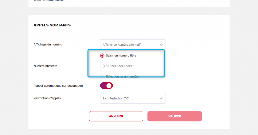The image size is (258, 135).
Task: Click the 'Numéro présenté' field label
Action: (45, 66)
